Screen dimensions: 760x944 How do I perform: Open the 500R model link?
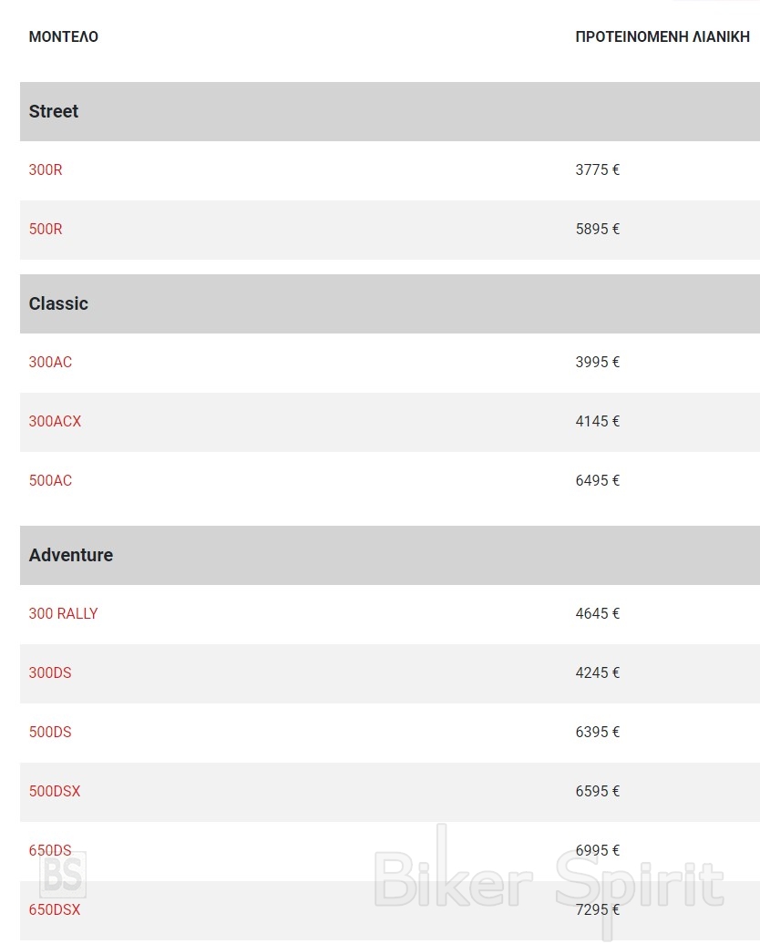(46, 230)
